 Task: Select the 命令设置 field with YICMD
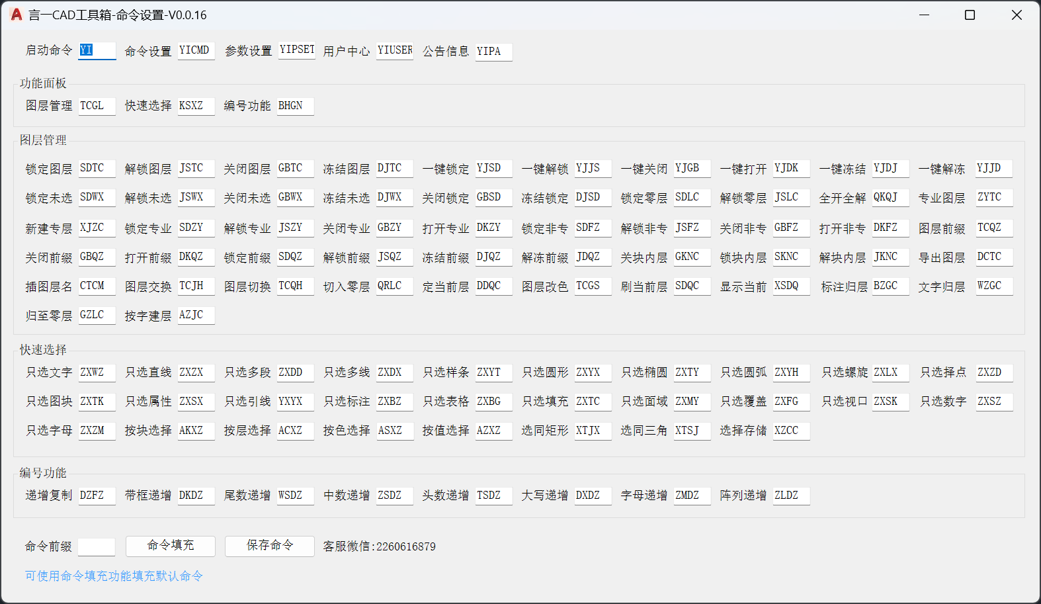coord(196,50)
